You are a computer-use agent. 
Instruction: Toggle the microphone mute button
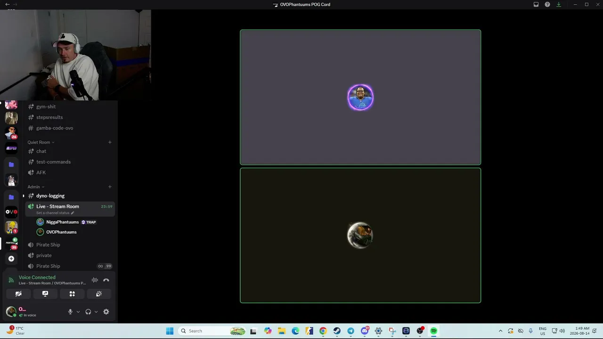pyautogui.click(x=70, y=312)
